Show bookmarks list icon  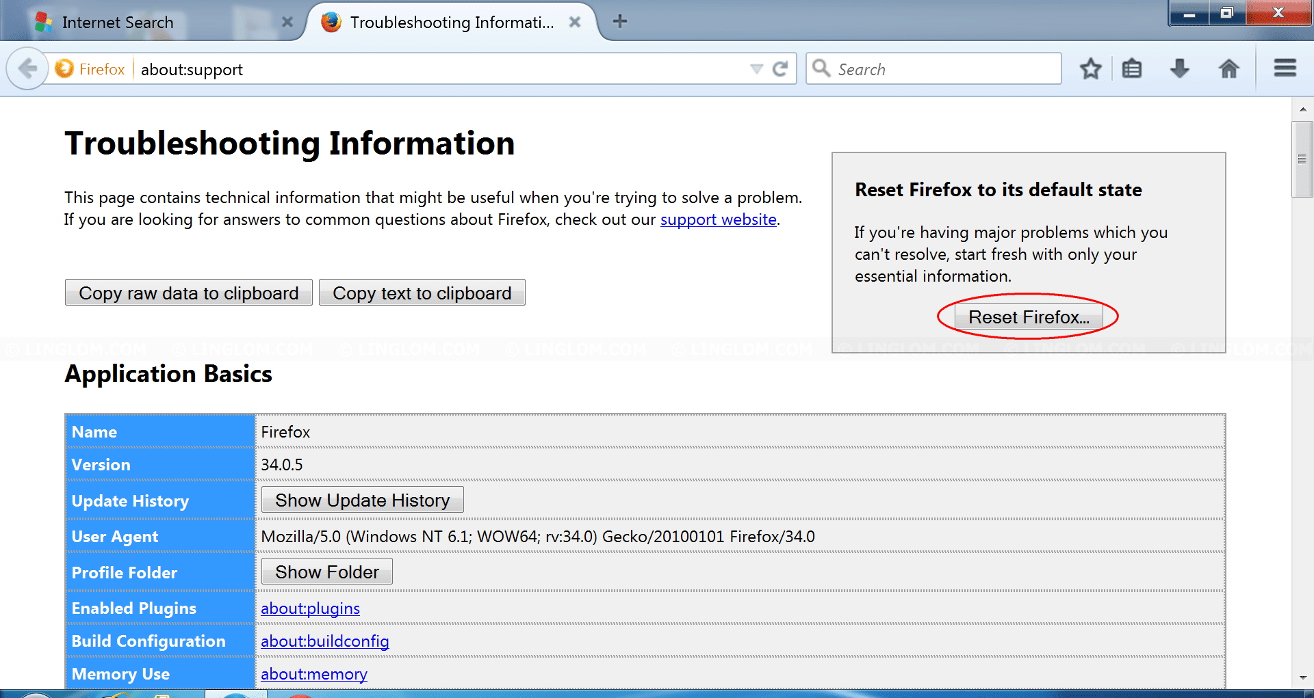click(1132, 68)
